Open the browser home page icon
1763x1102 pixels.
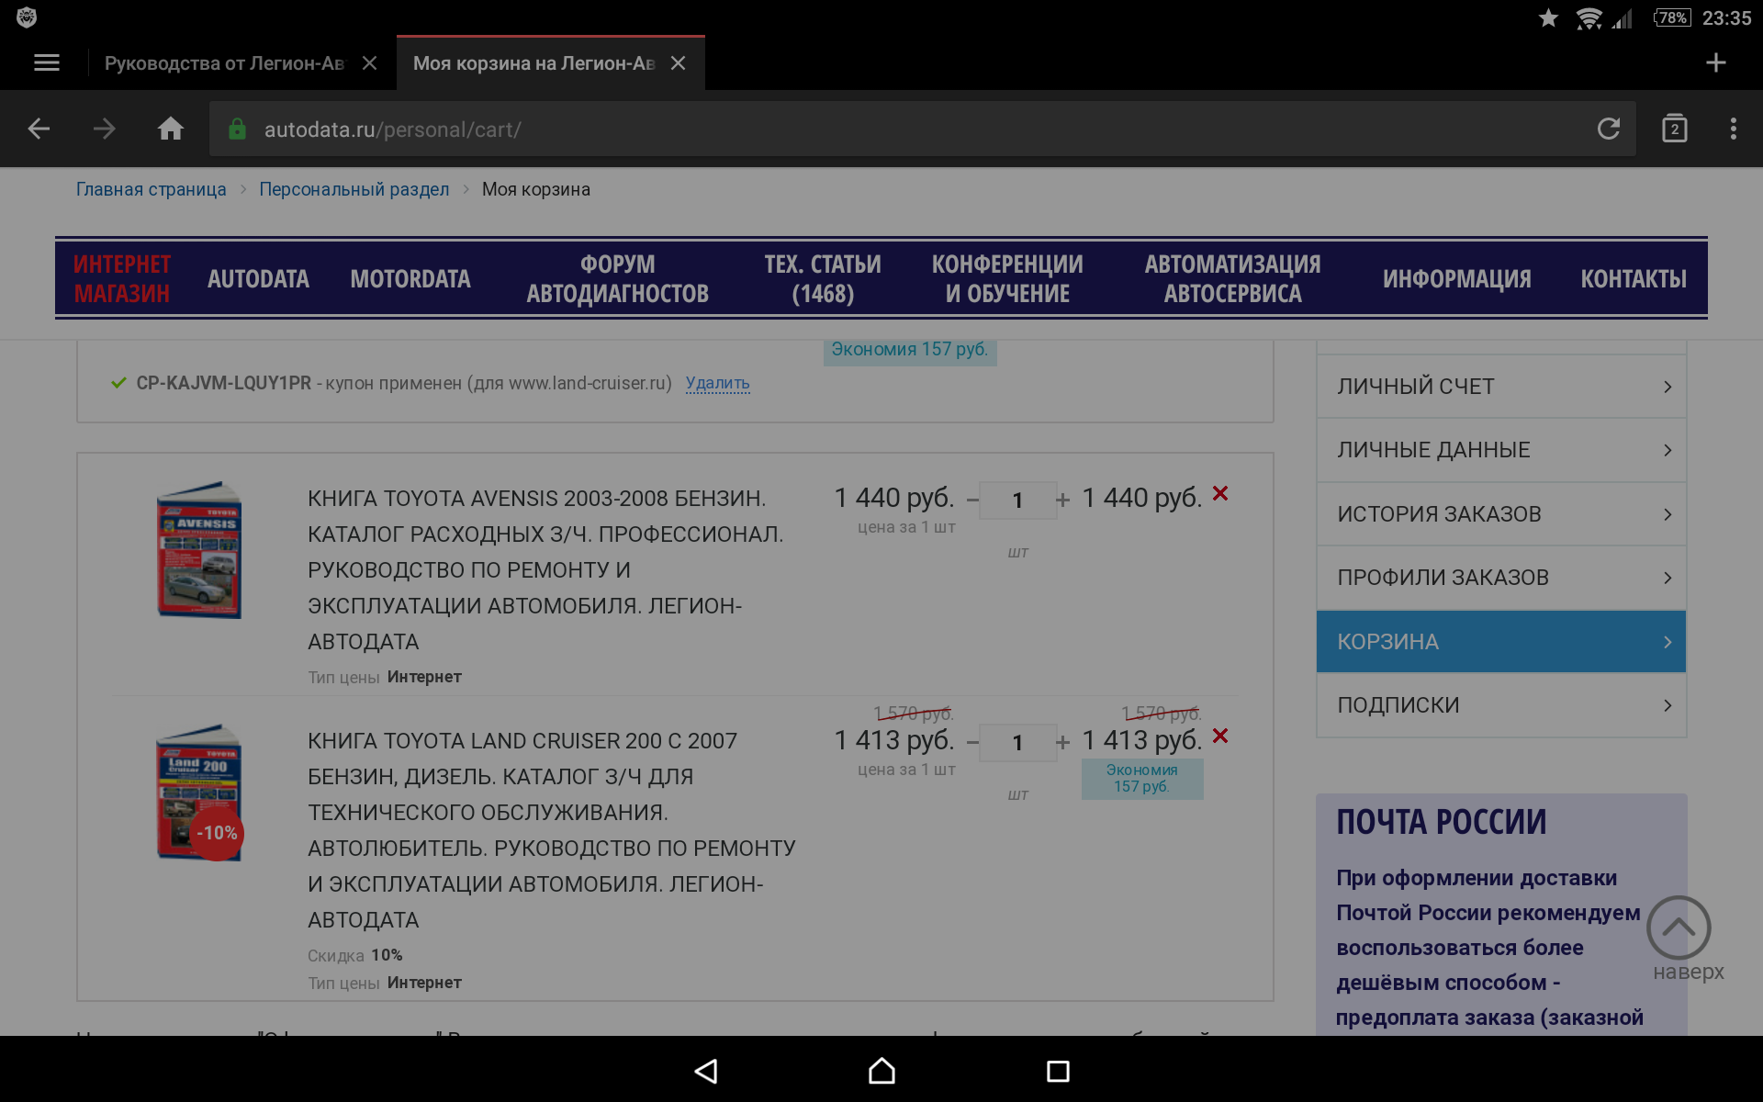pyautogui.click(x=171, y=129)
